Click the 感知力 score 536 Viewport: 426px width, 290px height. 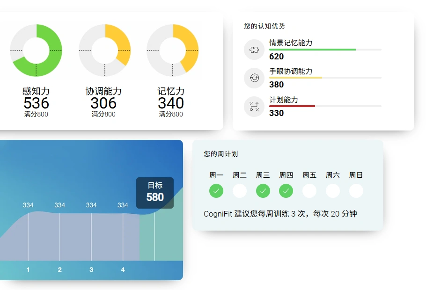click(x=36, y=103)
